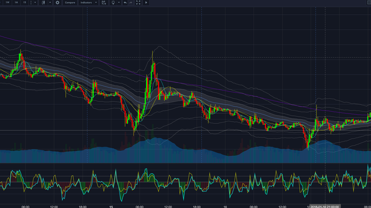This screenshot has height=208, width=371.
Task: Select the 15 minute timeframe button
Action: click(24, 2)
